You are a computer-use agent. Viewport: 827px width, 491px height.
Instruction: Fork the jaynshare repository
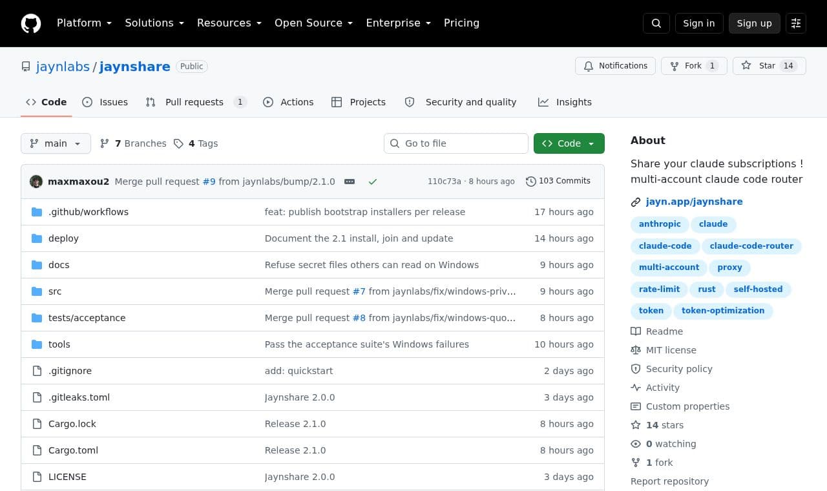point(694,66)
